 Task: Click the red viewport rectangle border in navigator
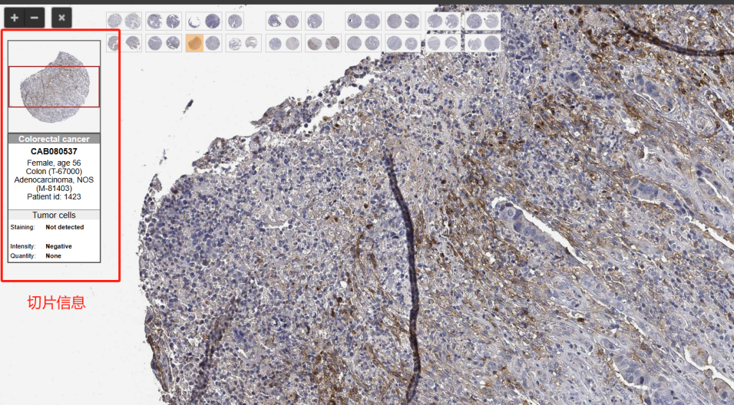click(x=54, y=67)
